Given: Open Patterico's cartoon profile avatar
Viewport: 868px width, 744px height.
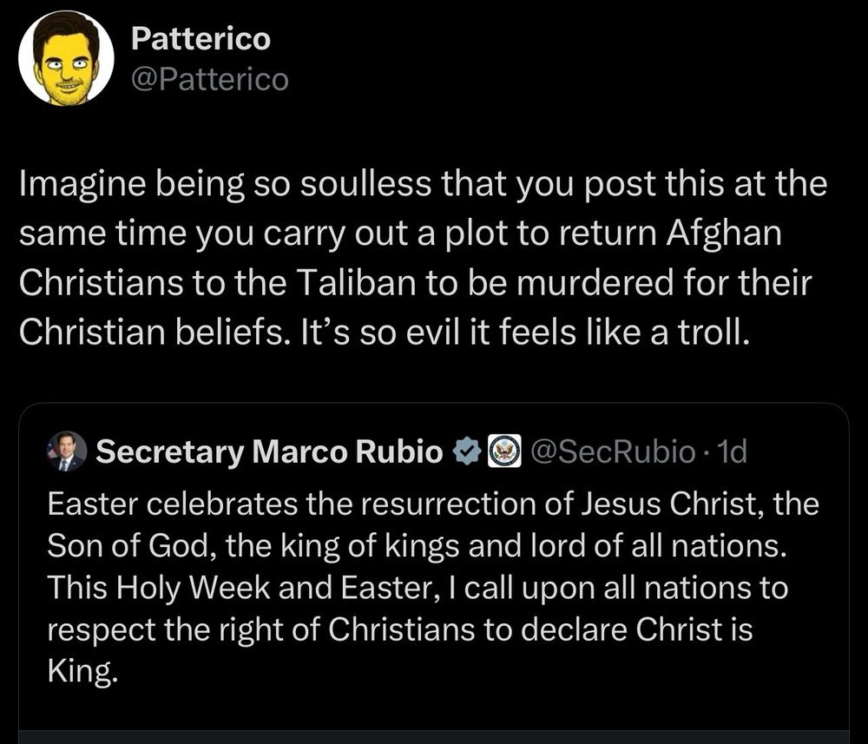Looking at the screenshot, I should coord(66,59).
